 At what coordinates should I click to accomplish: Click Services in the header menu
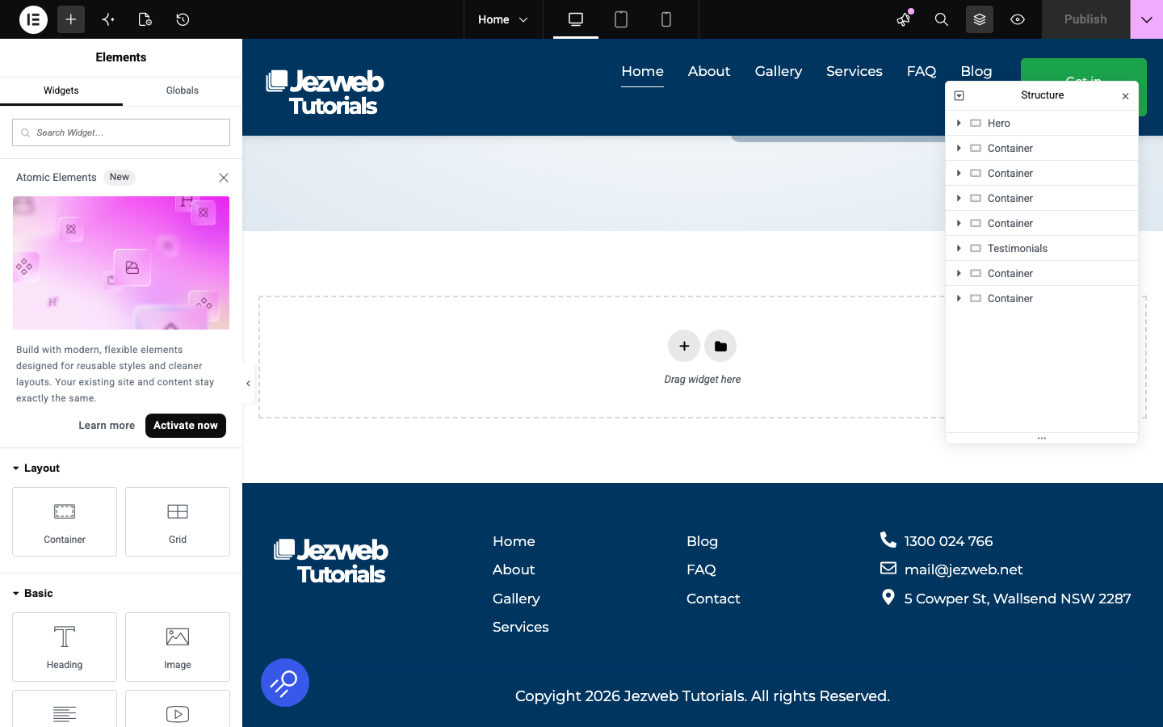[854, 71]
